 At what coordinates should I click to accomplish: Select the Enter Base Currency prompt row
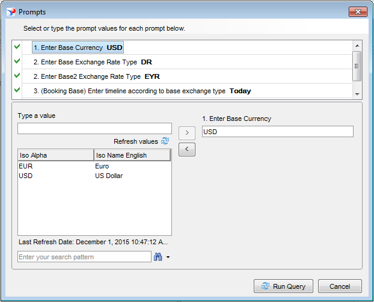click(78, 48)
